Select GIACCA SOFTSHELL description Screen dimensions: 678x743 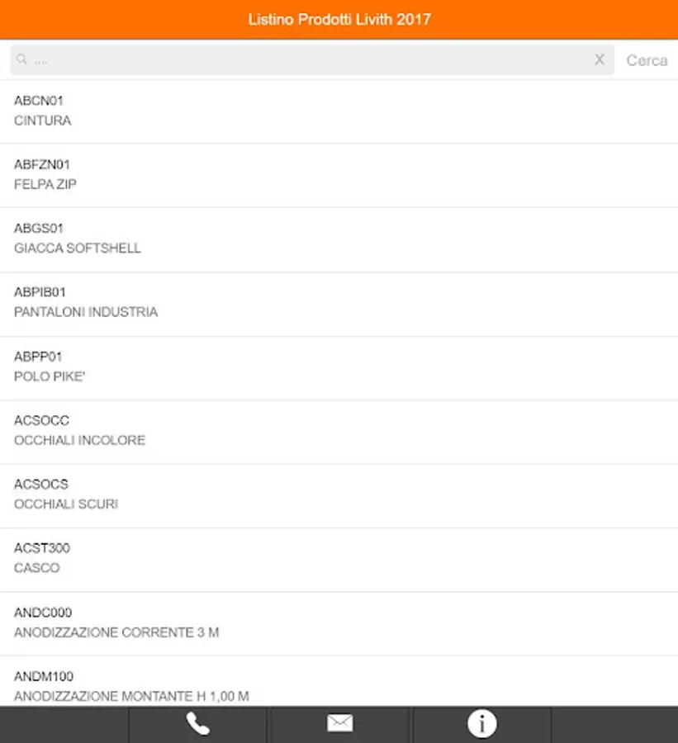(78, 248)
